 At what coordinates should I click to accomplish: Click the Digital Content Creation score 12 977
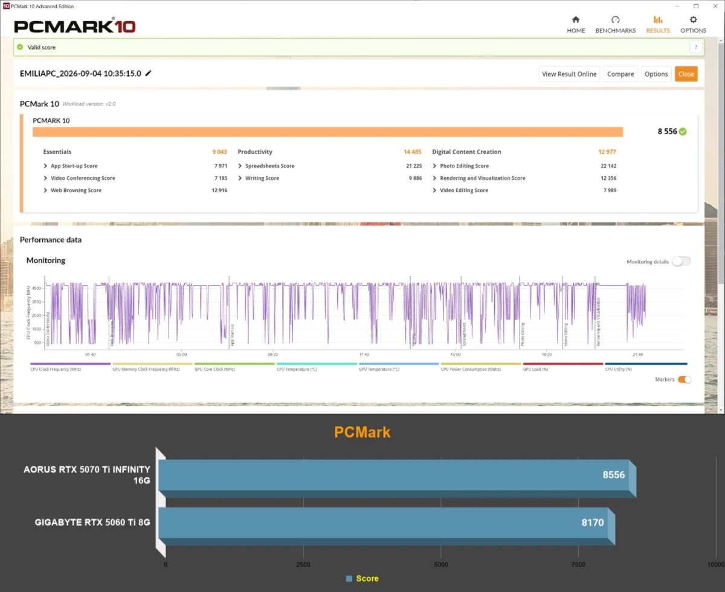pyautogui.click(x=607, y=152)
